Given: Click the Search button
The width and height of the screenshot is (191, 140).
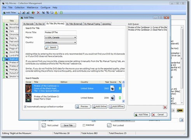Looking at the screenshot, I should [x=51, y=47].
